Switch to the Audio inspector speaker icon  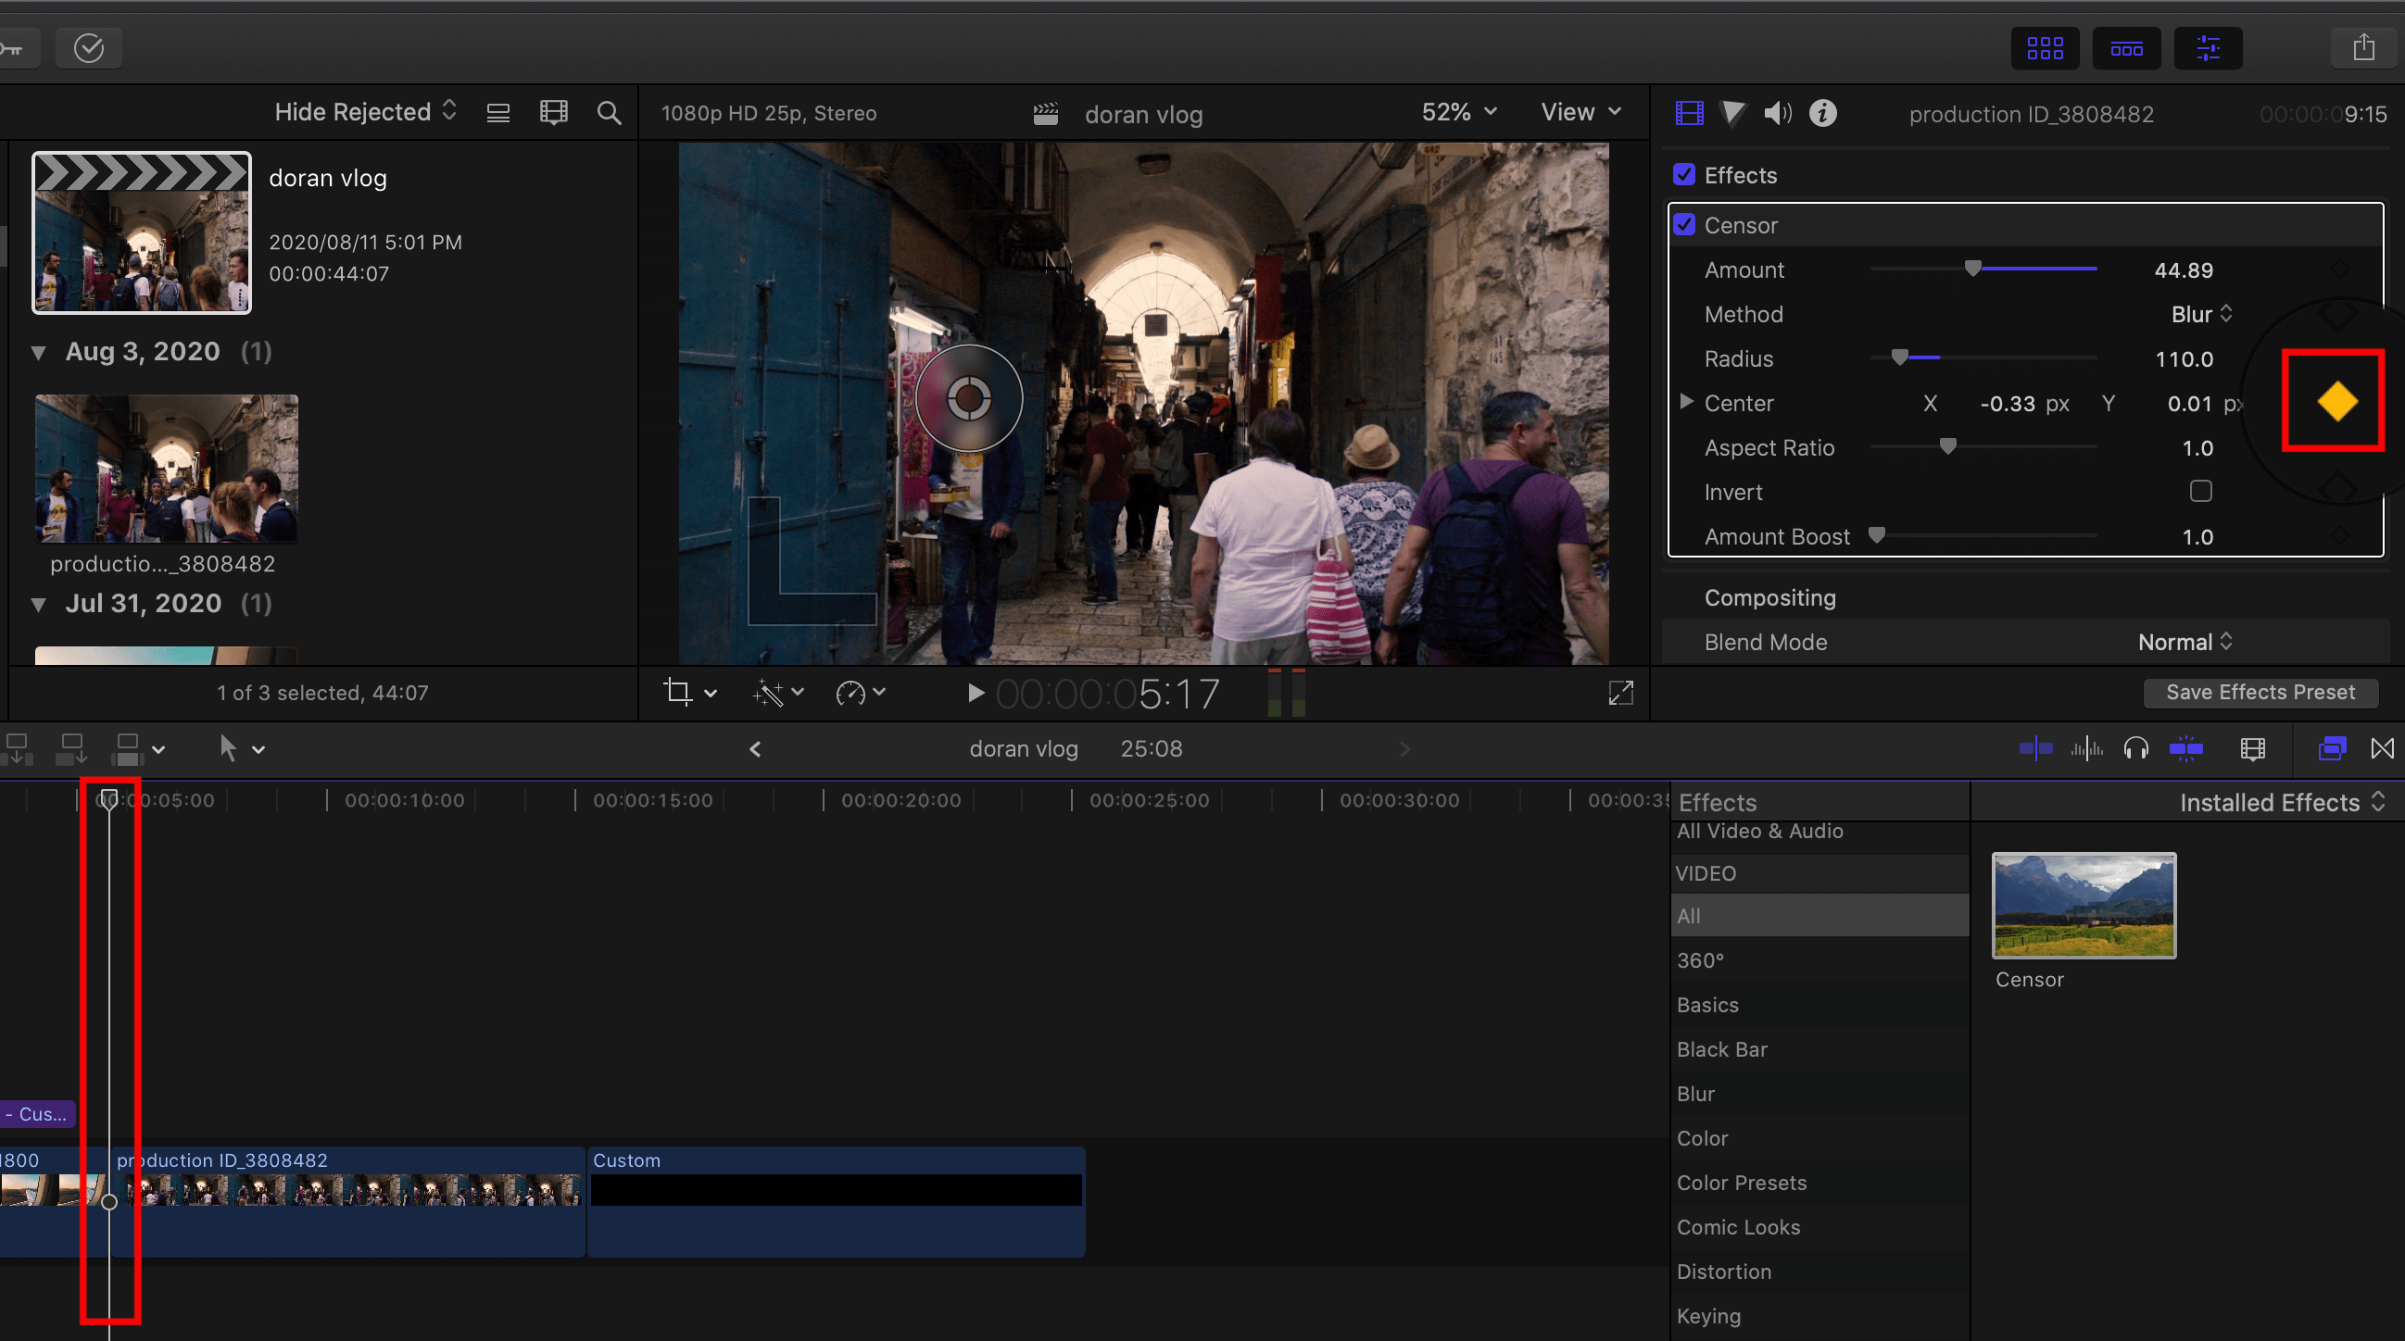1777,114
